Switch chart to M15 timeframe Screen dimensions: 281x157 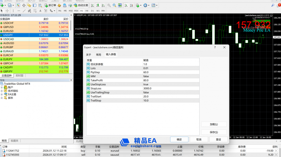71,11
